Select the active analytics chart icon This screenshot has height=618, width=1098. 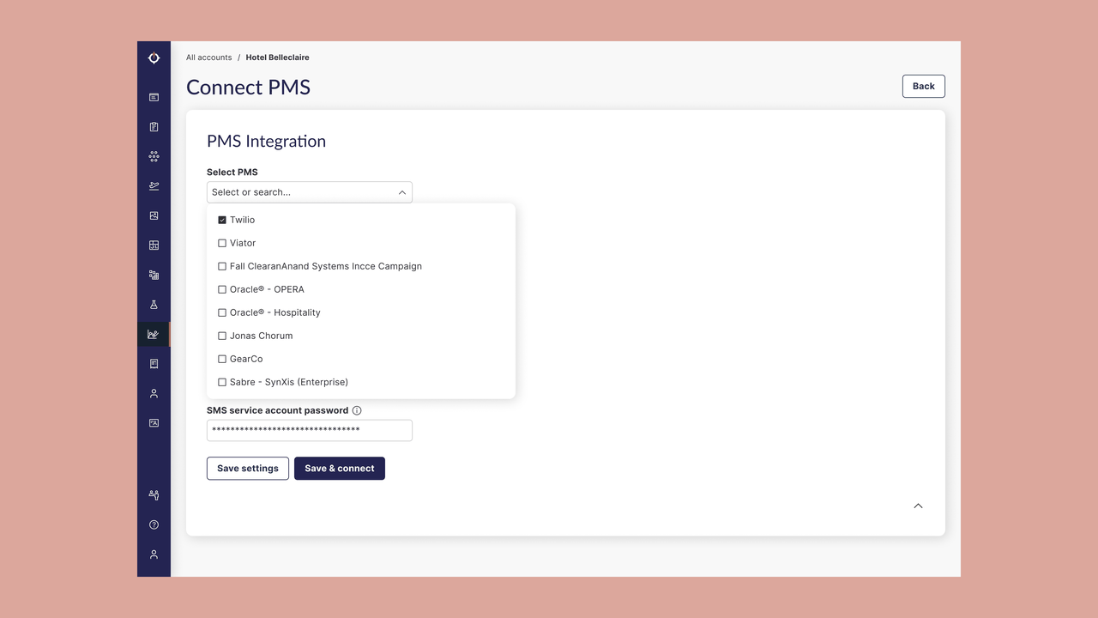[x=154, y=334]
